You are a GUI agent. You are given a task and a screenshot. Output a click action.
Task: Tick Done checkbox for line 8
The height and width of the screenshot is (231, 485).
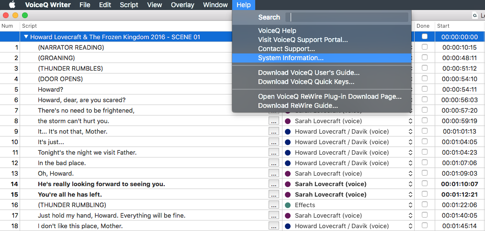pyautogui.click(x=425, y=120)
